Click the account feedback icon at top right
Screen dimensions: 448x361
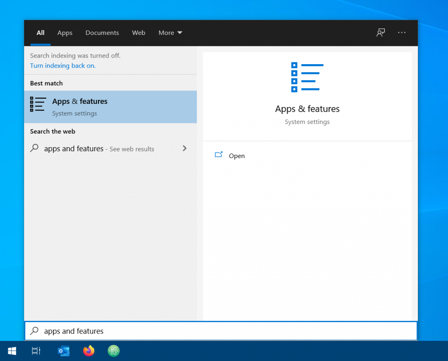(380, 33)
